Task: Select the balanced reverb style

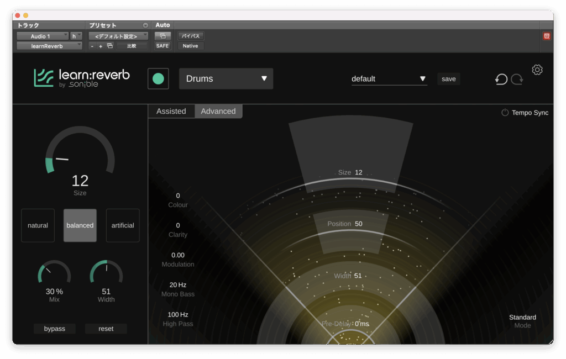Action: pyautogui.click(x=80, y=225)
